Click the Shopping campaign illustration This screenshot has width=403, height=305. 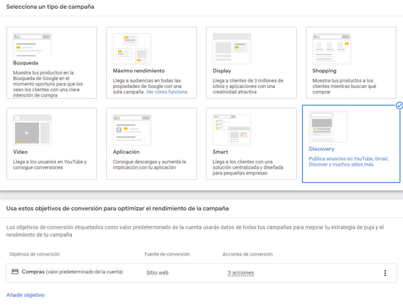331,48
